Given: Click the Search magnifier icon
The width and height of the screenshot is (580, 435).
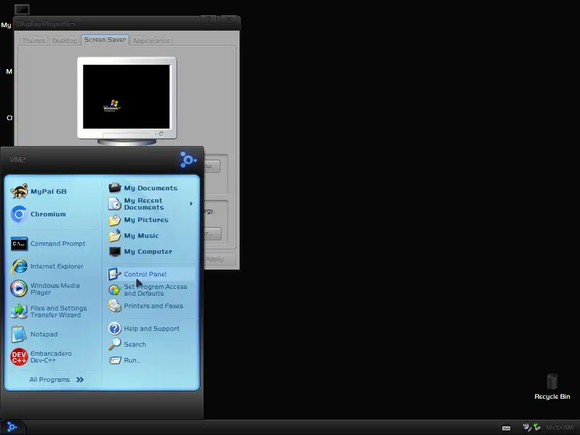Looking at the screenshot, I should (114, 344).
